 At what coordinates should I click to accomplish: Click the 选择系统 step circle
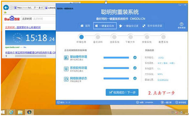coord(114,37)
